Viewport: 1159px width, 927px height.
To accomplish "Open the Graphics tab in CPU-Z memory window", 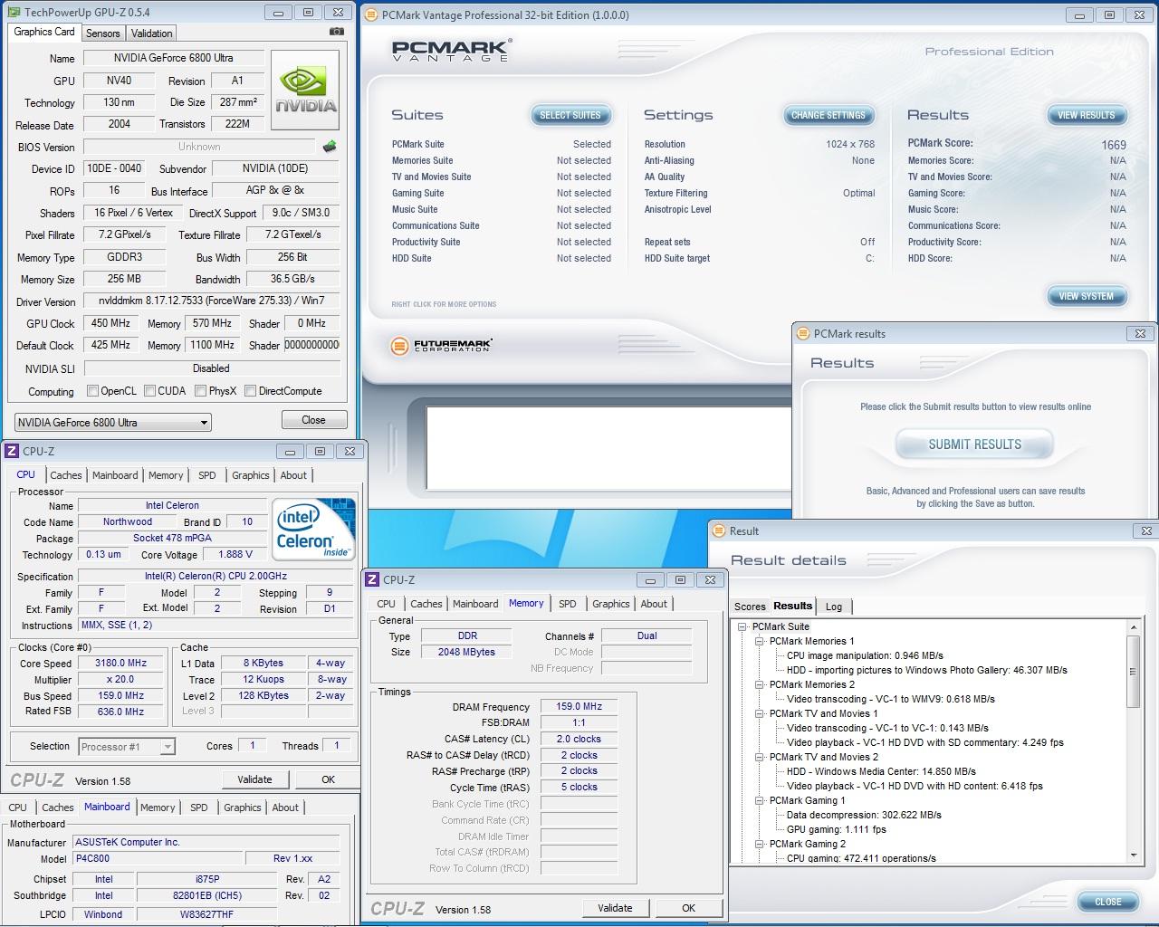I will click(x=611, y=604).
